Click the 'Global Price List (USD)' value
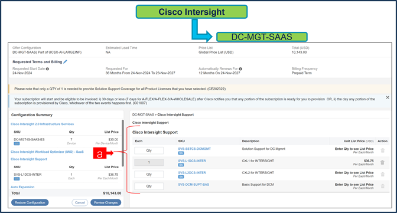This screenshot has height=213, width=397. 216,52
